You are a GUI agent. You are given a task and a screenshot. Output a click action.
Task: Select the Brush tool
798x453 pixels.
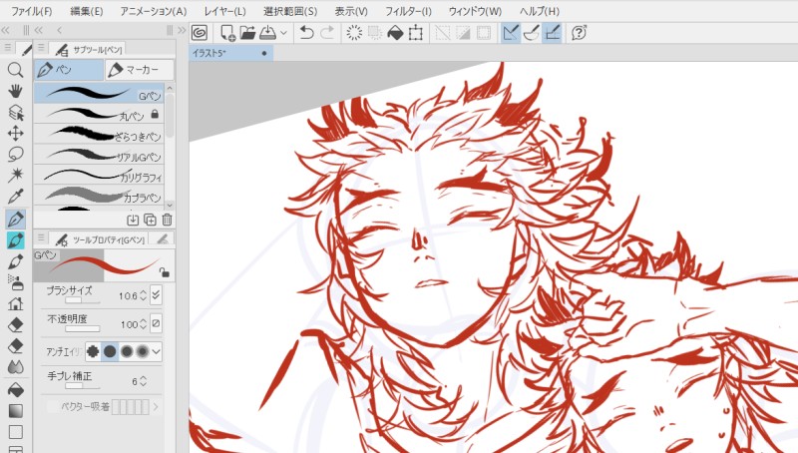pyautogui.click(x=15, y=261)
